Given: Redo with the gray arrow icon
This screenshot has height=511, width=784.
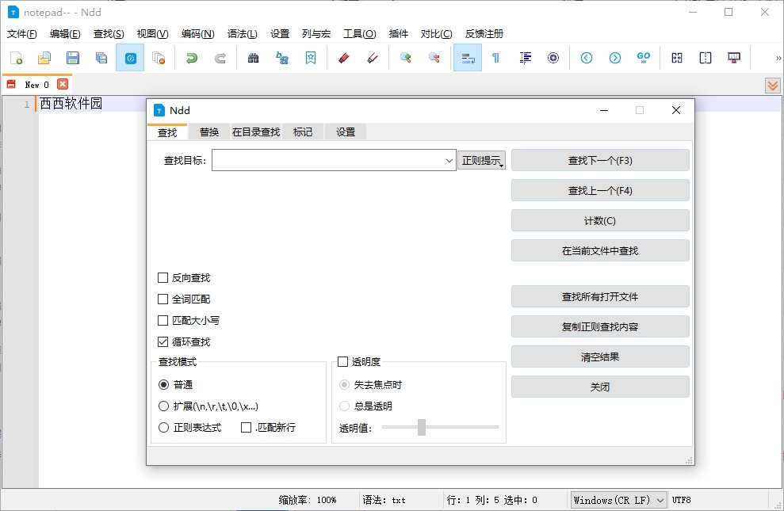Looking at the screenshot, I should (220, 58).
